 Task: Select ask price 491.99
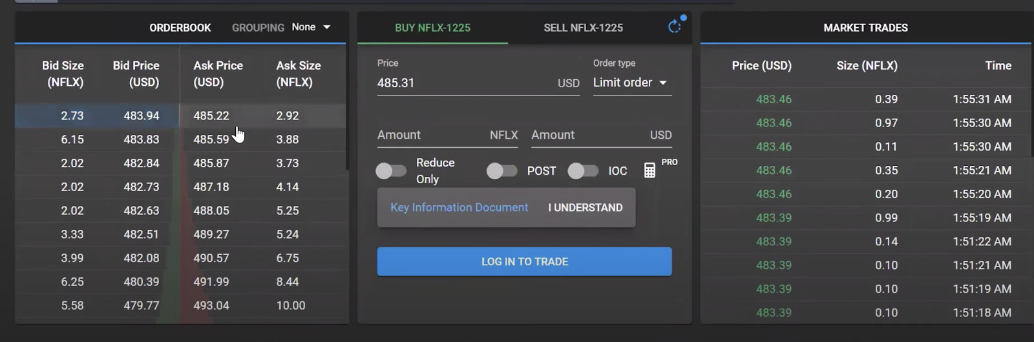pos(211,281)
